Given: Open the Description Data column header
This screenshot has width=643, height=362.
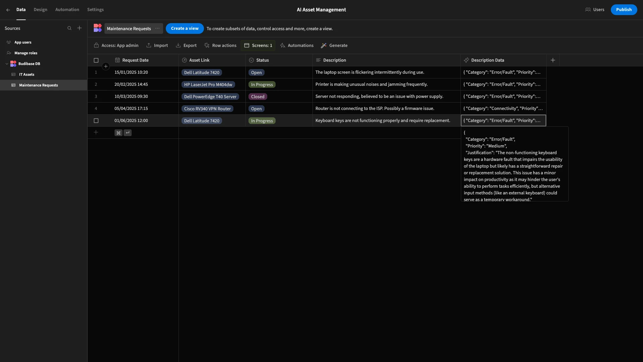Looking at the screenshot, I should (x=503, y=60).
